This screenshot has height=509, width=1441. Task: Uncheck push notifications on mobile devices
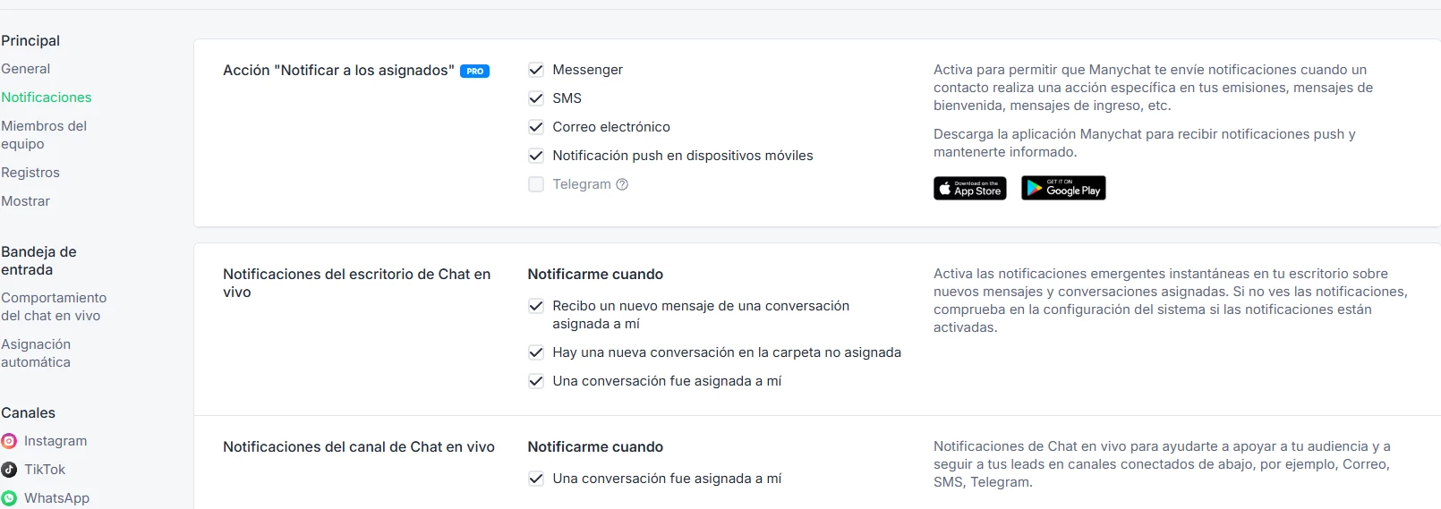pyautogui.click(x=536, y=156)
